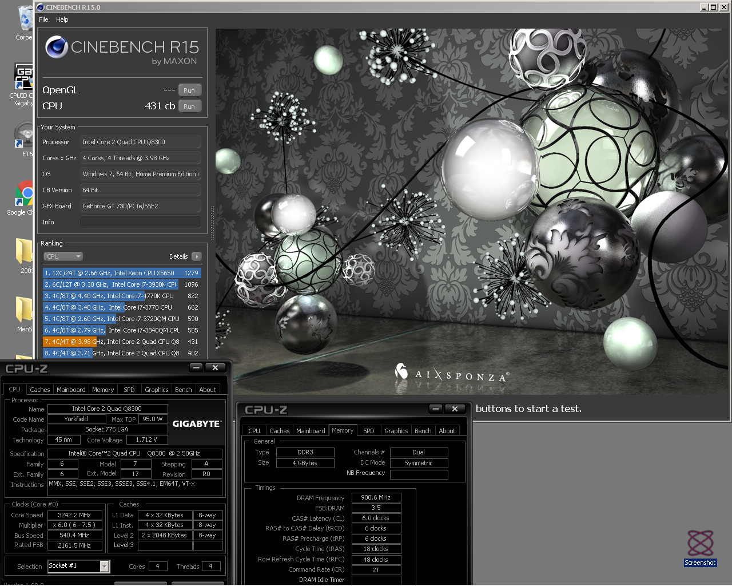Click the GFX Board field GeForce GT 730

click(x=141, y=206)
